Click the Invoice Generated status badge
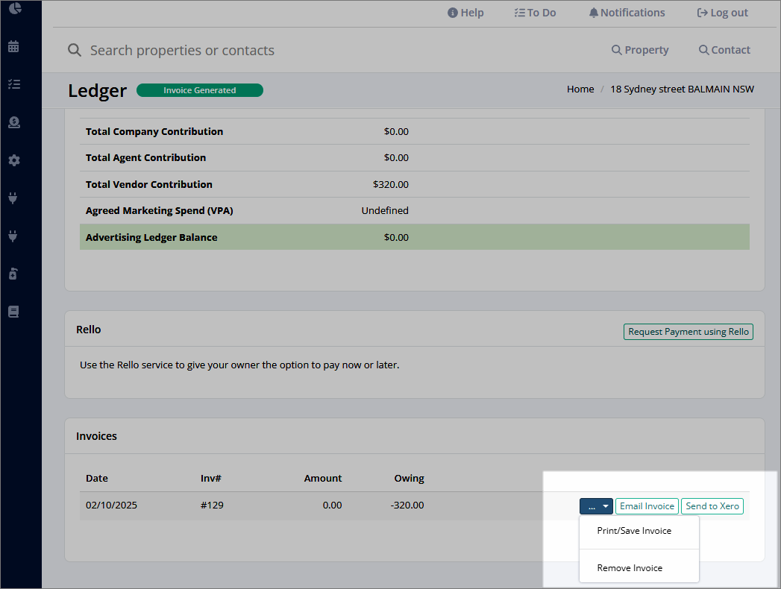 [x=200, y=90]
